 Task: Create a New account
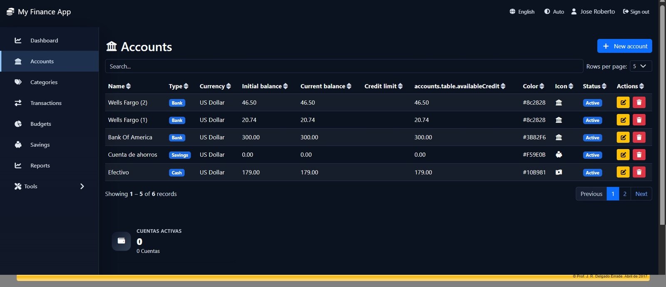[624, 46]
